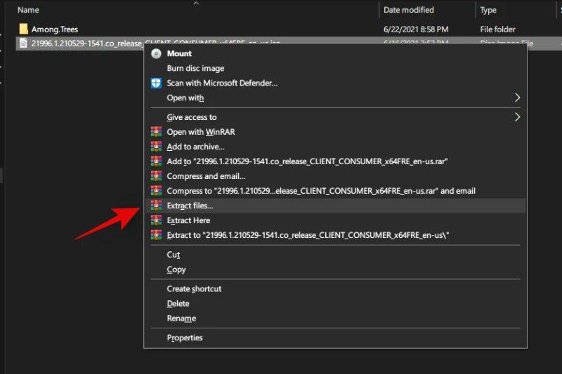
Task: Click WinRAR icon beside Add to .rar entry
Action: point(156,161)
